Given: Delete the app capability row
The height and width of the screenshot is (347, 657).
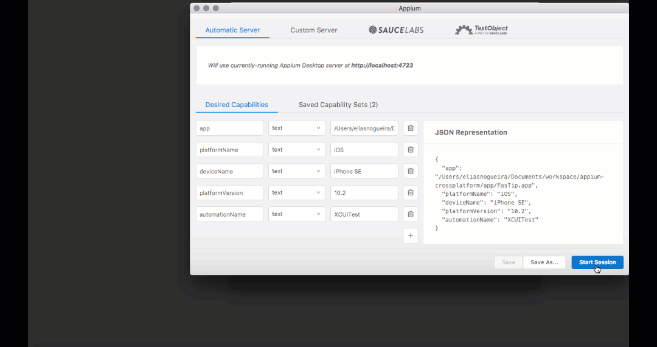Looking at the screenshot, I should pyautogui.click(x=411, y=128).
